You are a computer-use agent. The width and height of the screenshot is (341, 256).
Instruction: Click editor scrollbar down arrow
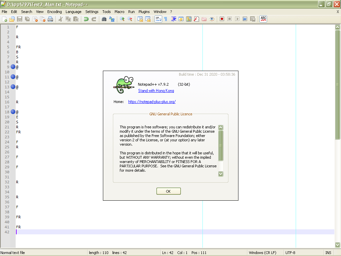tap(337, 245)
